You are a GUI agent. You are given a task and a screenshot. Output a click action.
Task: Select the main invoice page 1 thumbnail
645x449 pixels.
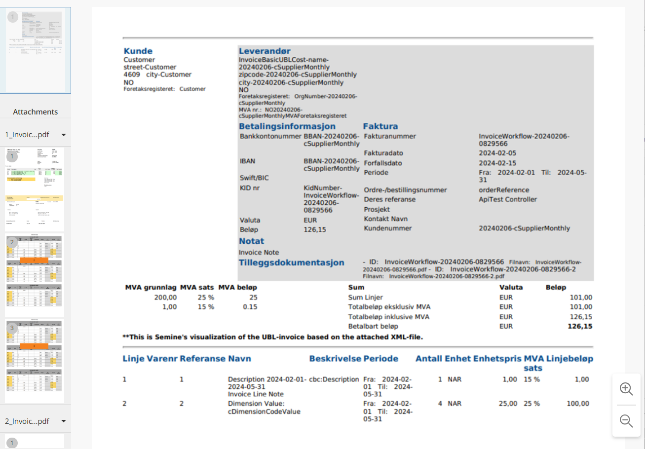(x=35, y=50)
